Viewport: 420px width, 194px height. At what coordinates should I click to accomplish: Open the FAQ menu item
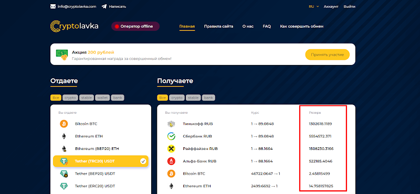[x=267, y=27]
